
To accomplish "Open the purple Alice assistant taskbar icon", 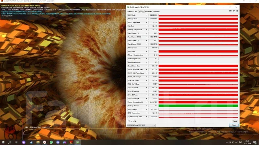I will coord(23,142).
